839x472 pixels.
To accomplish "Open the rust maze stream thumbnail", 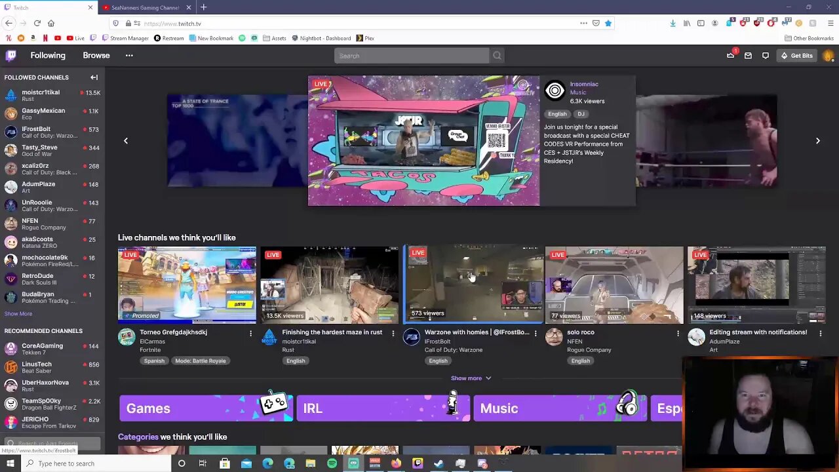I will point(329,285).
